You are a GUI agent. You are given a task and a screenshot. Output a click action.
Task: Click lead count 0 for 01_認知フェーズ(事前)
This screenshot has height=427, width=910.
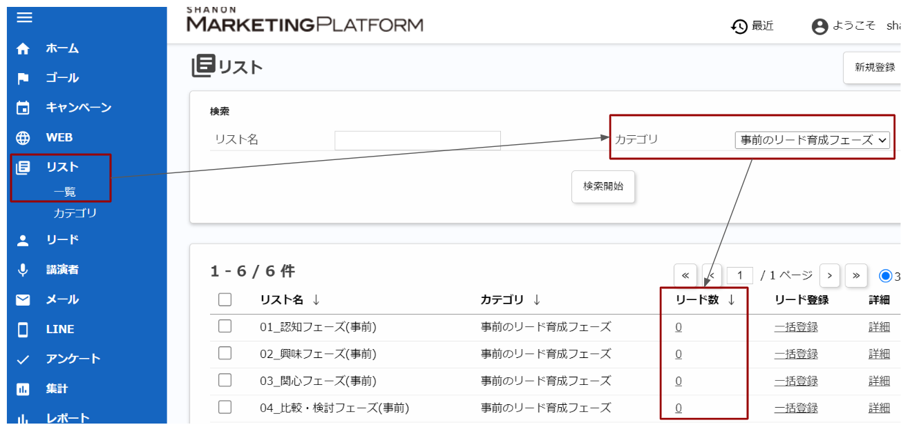(679, 327)
